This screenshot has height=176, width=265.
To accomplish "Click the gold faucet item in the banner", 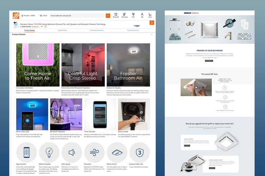I will click(x=228, y=36).
